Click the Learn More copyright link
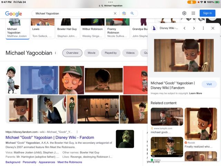The width and height of the screenshot is (221, 166). [x=195, y=93]
